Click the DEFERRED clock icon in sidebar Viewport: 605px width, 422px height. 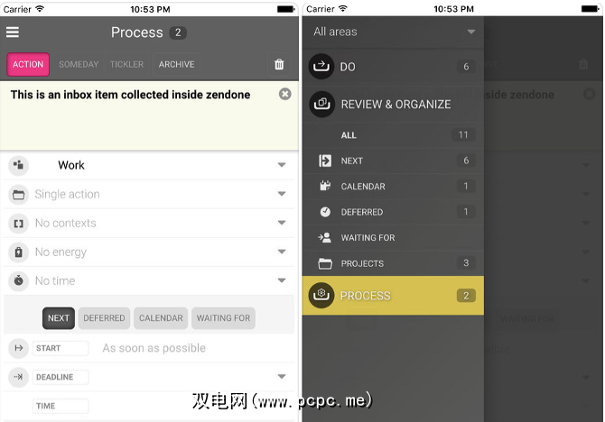[x=325, y=212]
